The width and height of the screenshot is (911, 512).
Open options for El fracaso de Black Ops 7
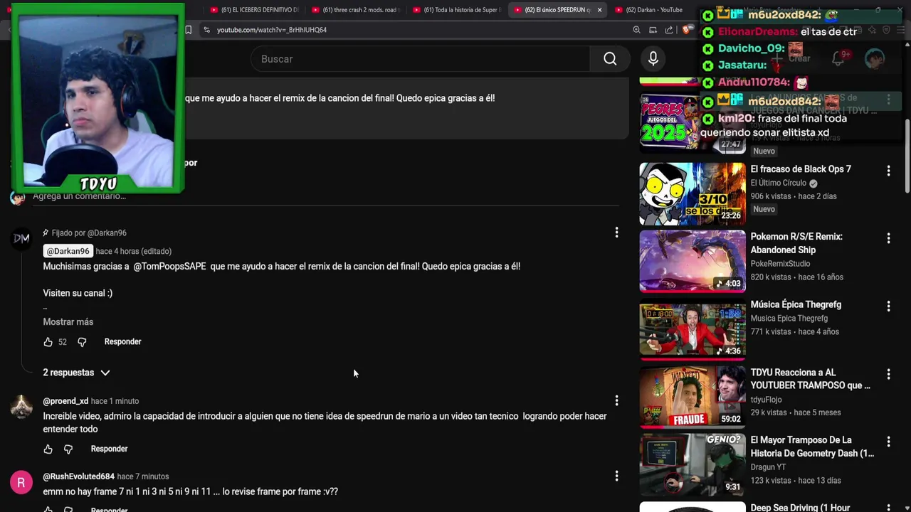tap(888, 171)
